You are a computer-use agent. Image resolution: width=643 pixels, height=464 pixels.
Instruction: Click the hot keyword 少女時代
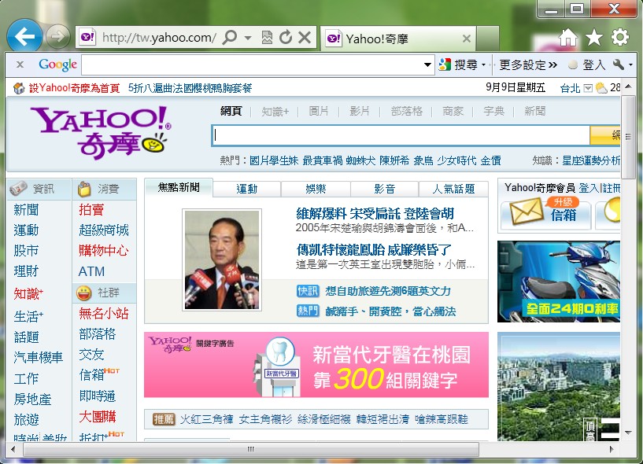click(456, 160)
